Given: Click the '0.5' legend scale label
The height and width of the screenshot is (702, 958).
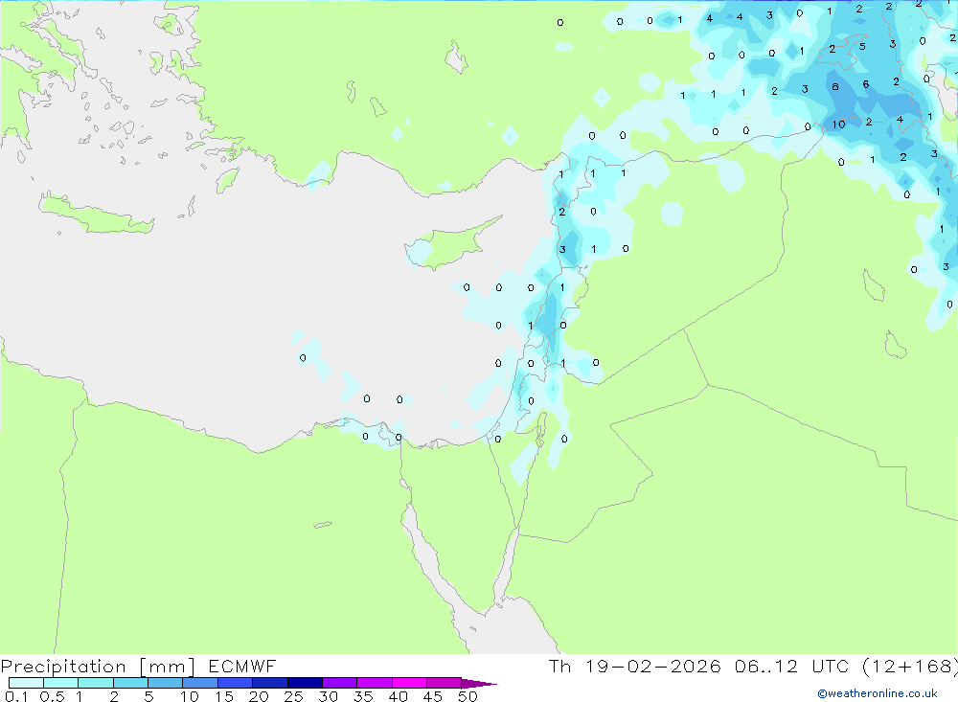Looking at the screenshot, I should pos(52,696).
